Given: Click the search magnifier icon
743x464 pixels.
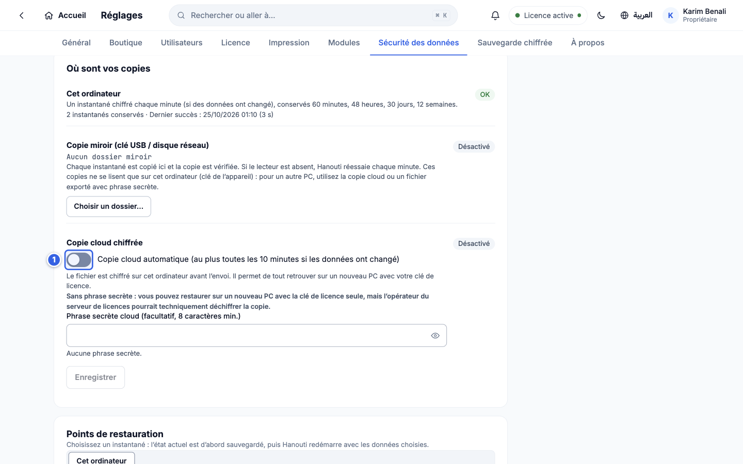Looking at the screenshot, I should coord(181,15).
